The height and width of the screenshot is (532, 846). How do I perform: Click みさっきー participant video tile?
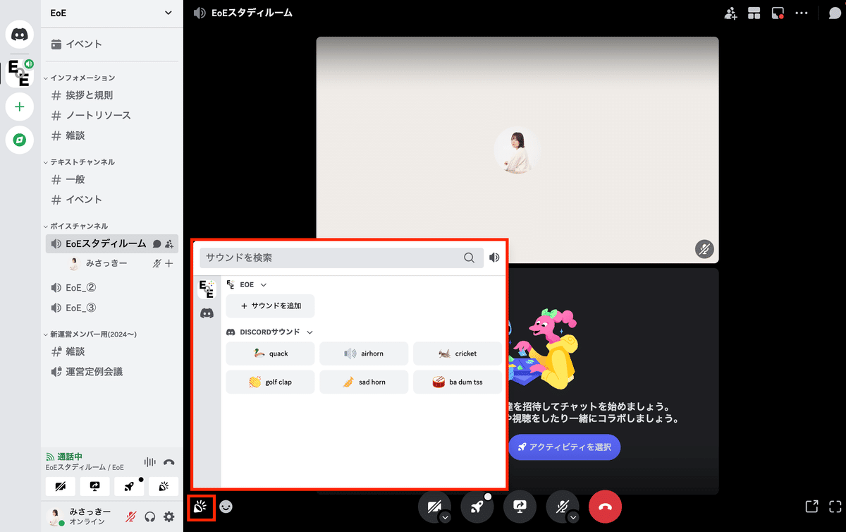(517, 150)
